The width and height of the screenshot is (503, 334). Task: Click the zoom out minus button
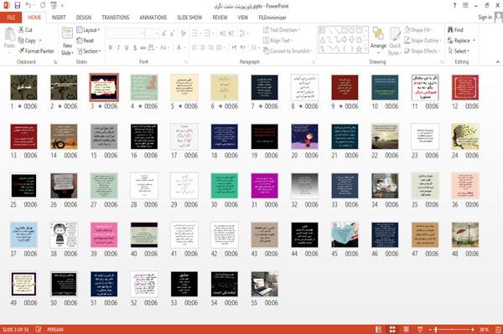431,329
